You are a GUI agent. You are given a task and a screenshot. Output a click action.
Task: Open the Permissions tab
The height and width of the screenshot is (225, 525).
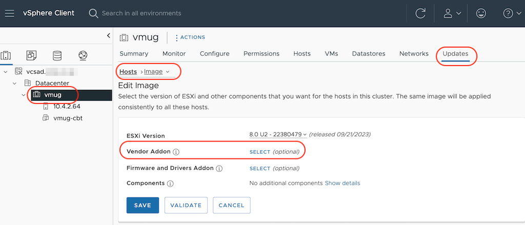pos(261,54)
